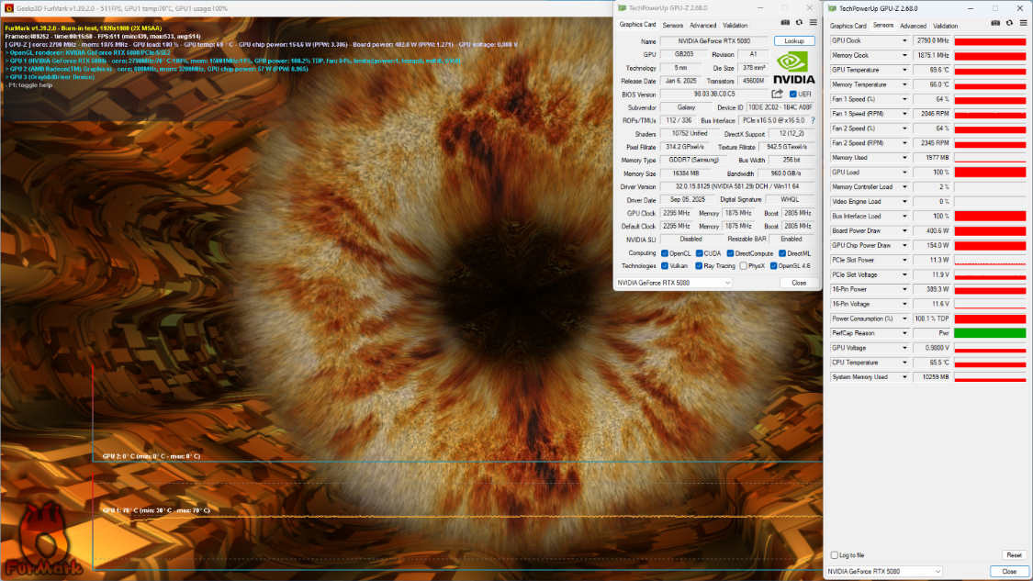
Task: Toggle the Log to file checkbox
Action: click(x=834, y=555)
